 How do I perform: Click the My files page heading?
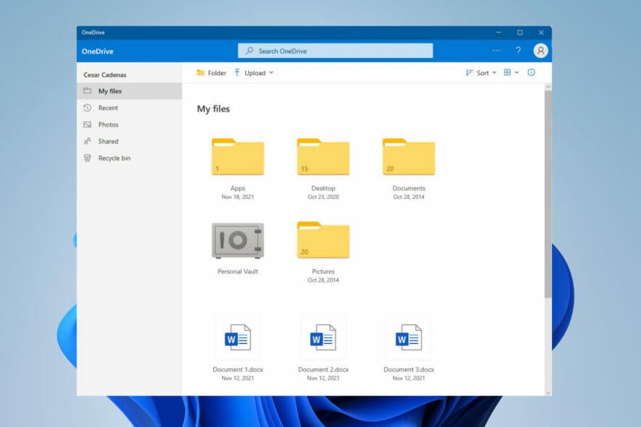(x=213, y=109)
